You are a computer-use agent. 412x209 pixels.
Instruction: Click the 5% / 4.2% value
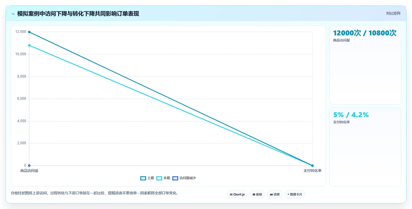[x=351, y=115]
